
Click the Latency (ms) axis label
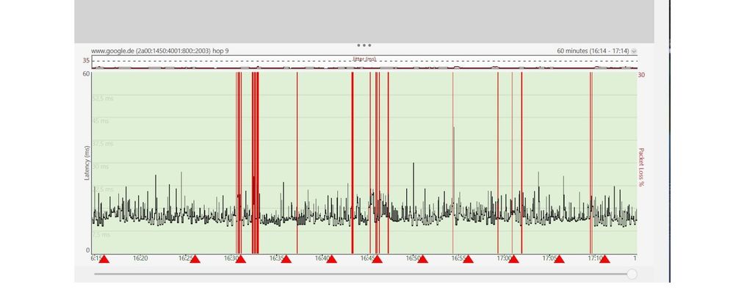87,163
